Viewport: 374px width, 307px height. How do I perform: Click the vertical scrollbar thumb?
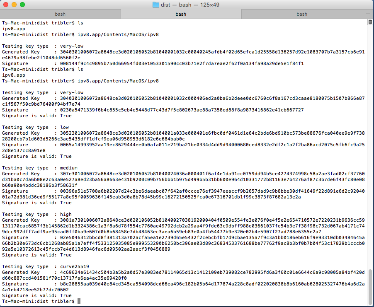pyautogui.click(x=370, y=287)
